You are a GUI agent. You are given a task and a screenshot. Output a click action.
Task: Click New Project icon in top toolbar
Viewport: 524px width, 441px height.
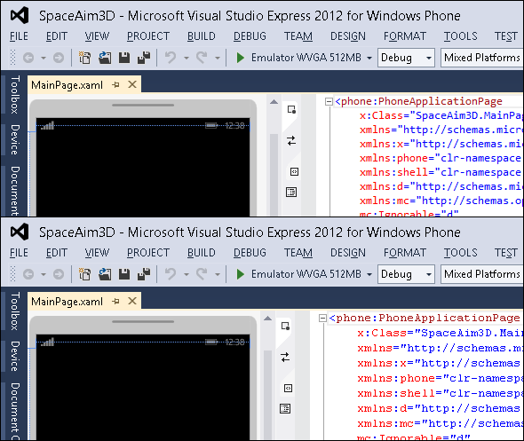[84, 58]
